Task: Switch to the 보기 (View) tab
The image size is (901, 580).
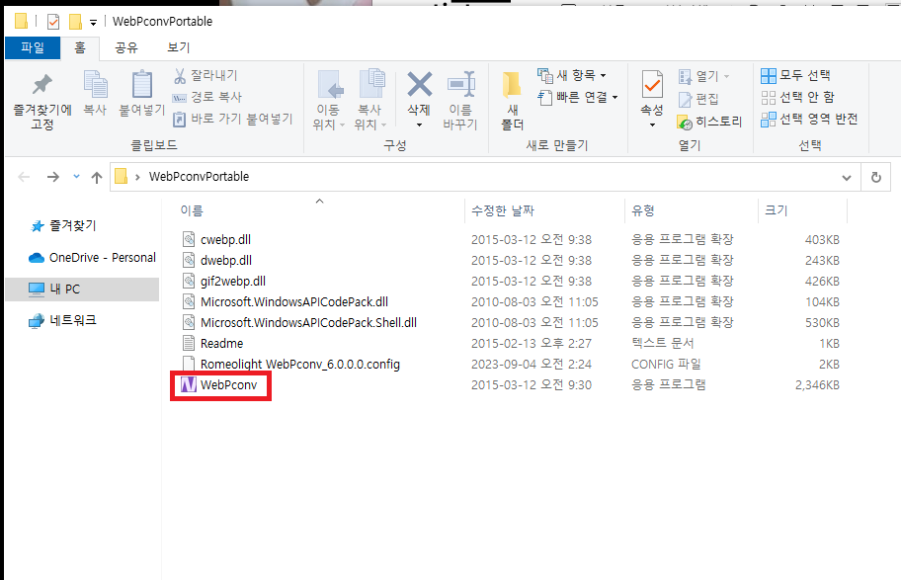Action: tap(178, 47)
